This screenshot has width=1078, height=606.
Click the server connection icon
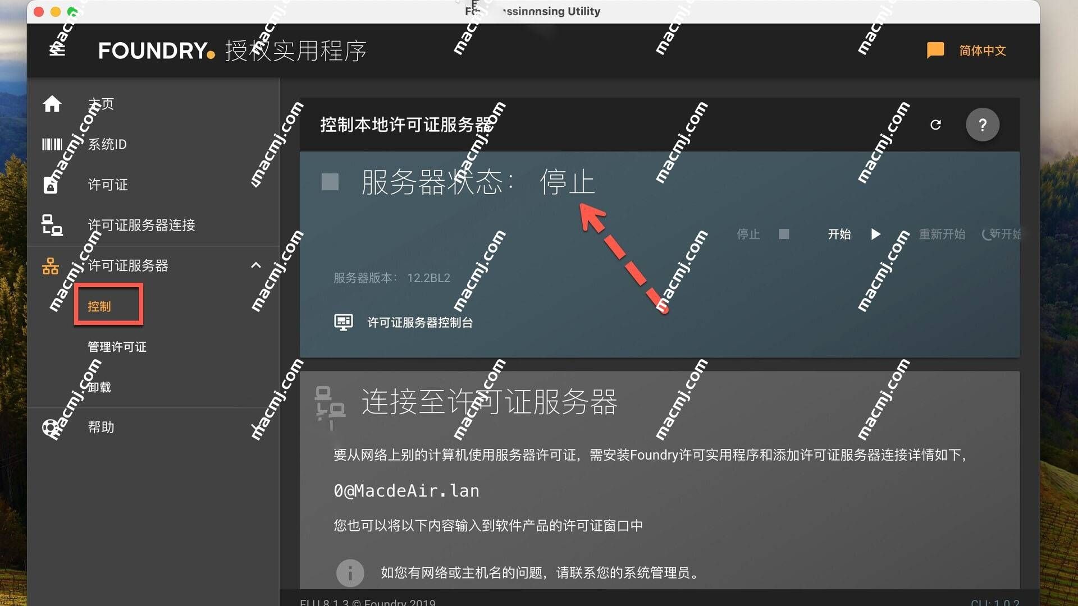(x=52, y=225)
